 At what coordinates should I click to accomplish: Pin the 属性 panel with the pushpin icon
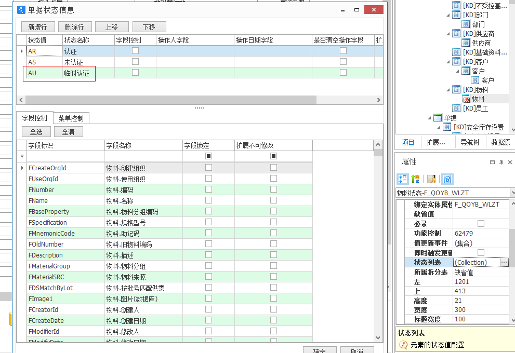point(501,162)
